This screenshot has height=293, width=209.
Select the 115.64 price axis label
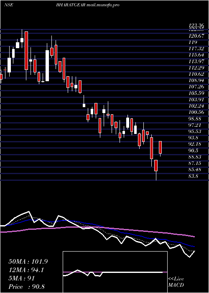(x=196, y=55)
